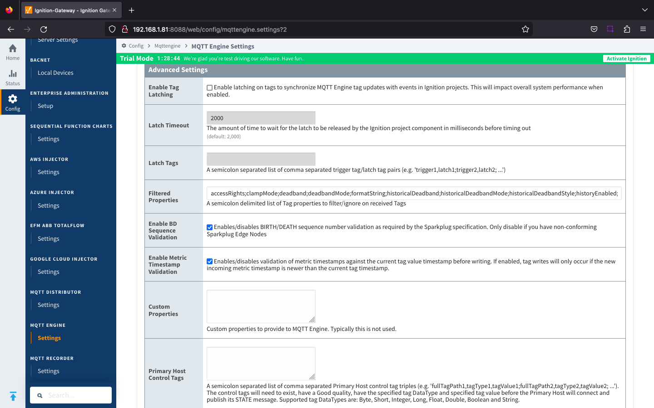The height and width of the screenshot is (408, 654).
Task: Click the Advanced Settings header
Action: click(385, 70)
